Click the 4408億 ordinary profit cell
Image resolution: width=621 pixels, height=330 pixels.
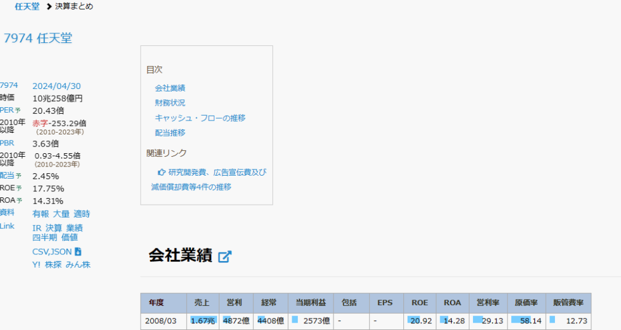271,322
